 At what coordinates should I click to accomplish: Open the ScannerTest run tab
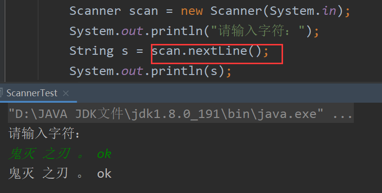pos(32,93)
